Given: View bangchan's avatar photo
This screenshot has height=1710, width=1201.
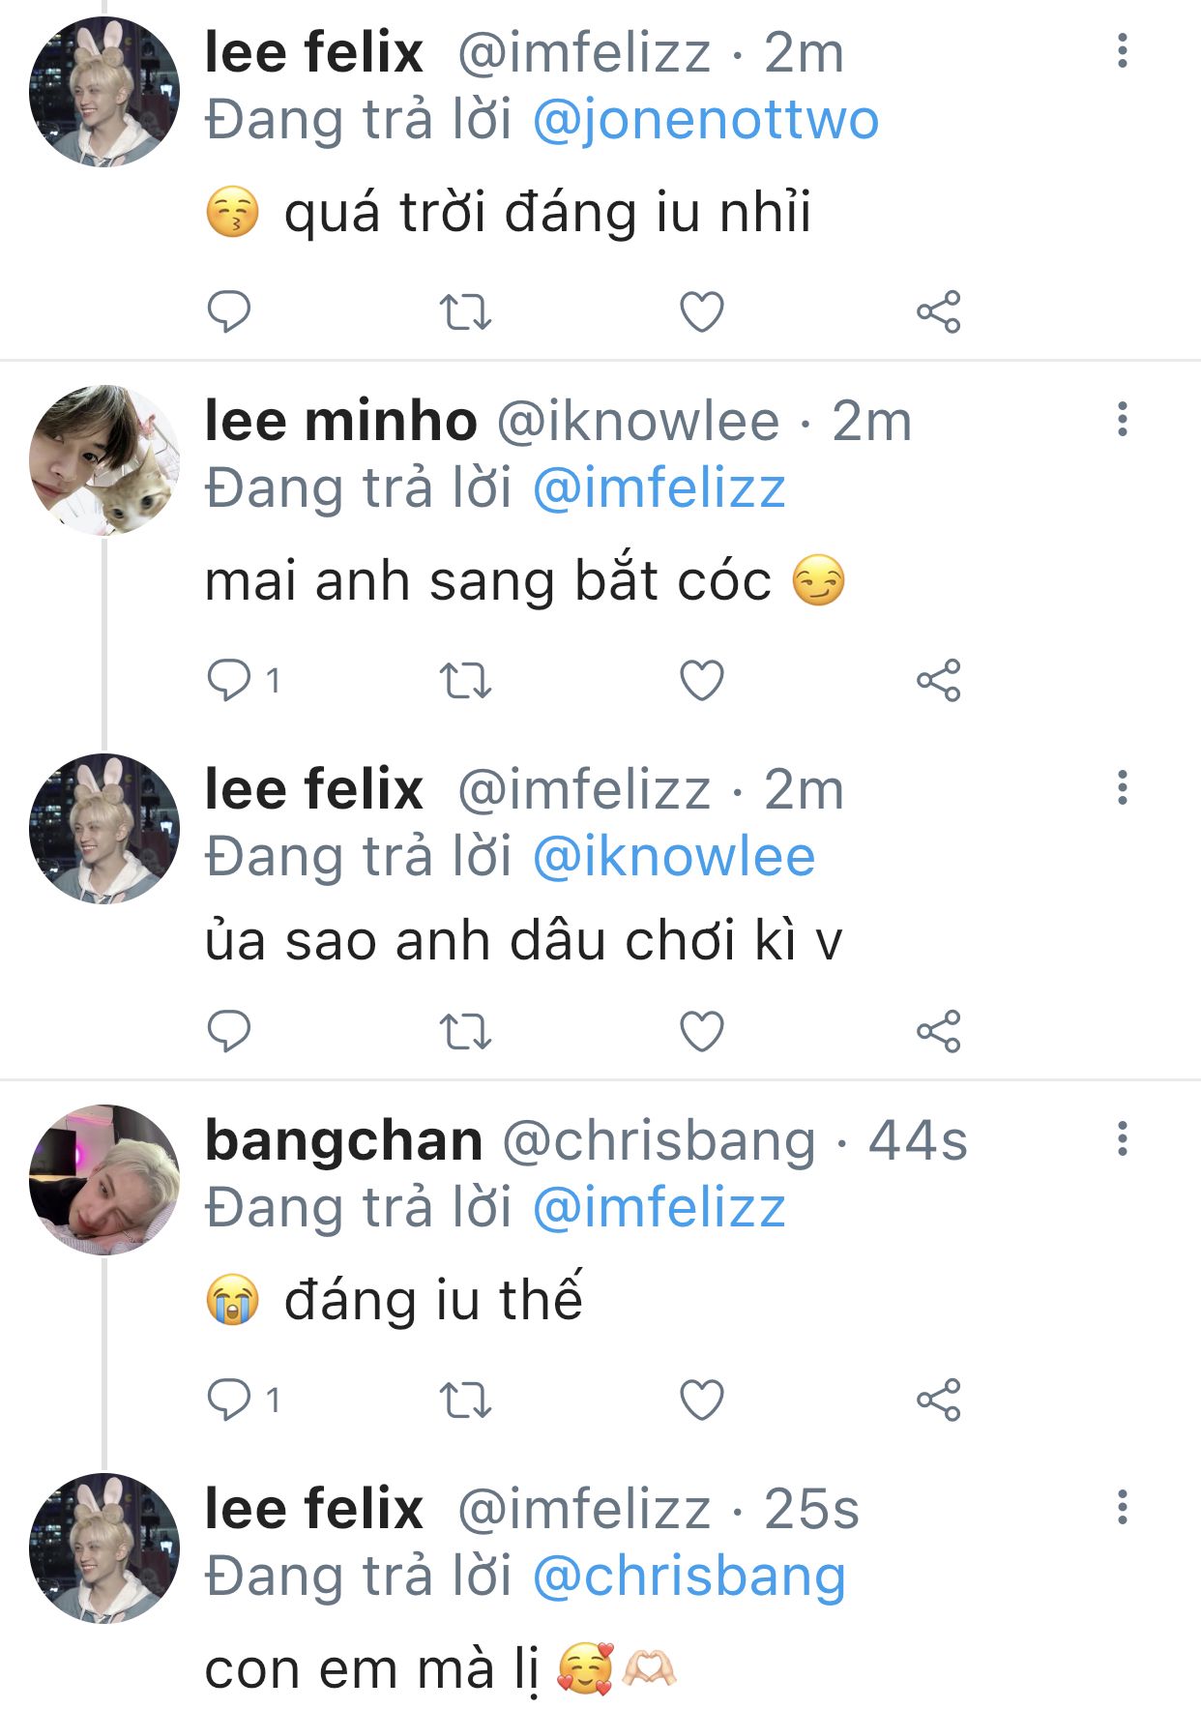Looking at the screenshot, I should click(104, 1180).
